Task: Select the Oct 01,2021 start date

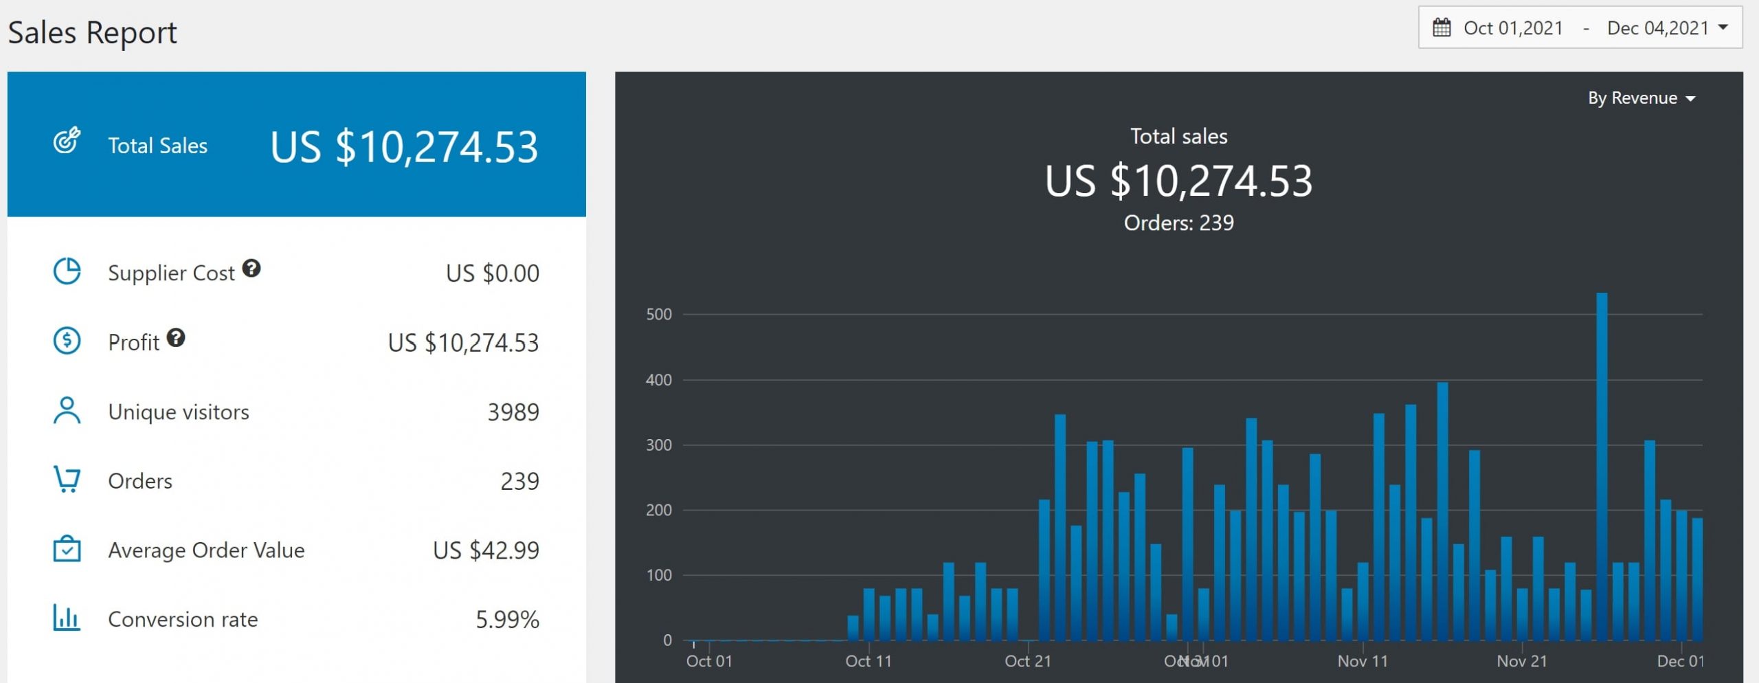Action: (1513, 28)
